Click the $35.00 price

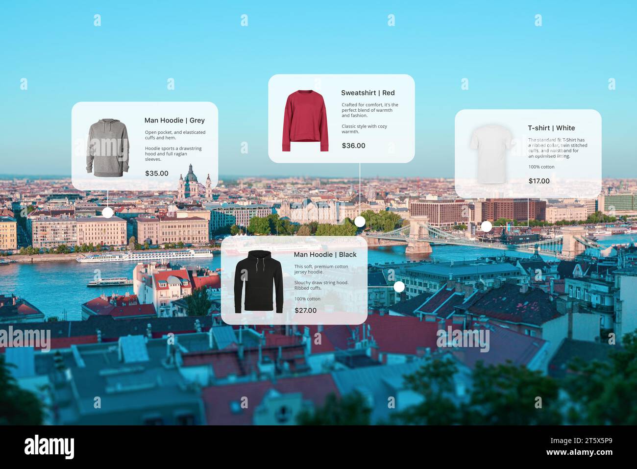[x=157, y=173]
